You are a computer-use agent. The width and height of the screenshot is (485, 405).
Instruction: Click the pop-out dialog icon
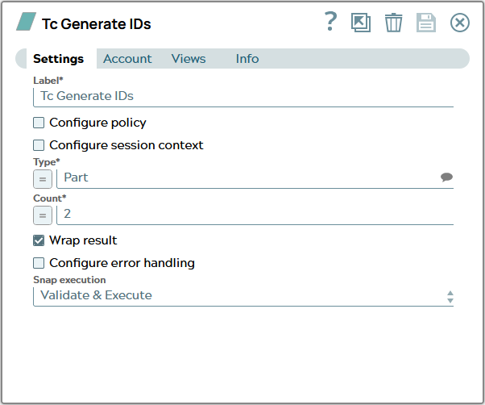pos(361,23)
